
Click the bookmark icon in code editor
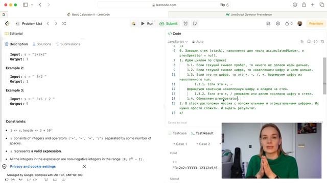pos(309,42)
